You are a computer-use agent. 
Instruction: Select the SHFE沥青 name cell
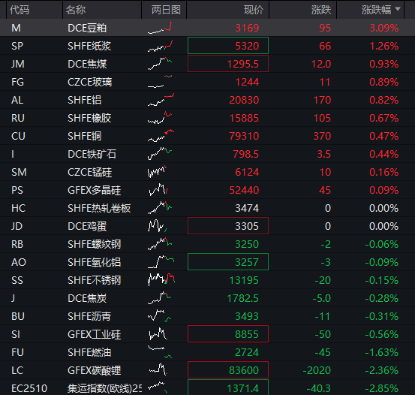89,316
